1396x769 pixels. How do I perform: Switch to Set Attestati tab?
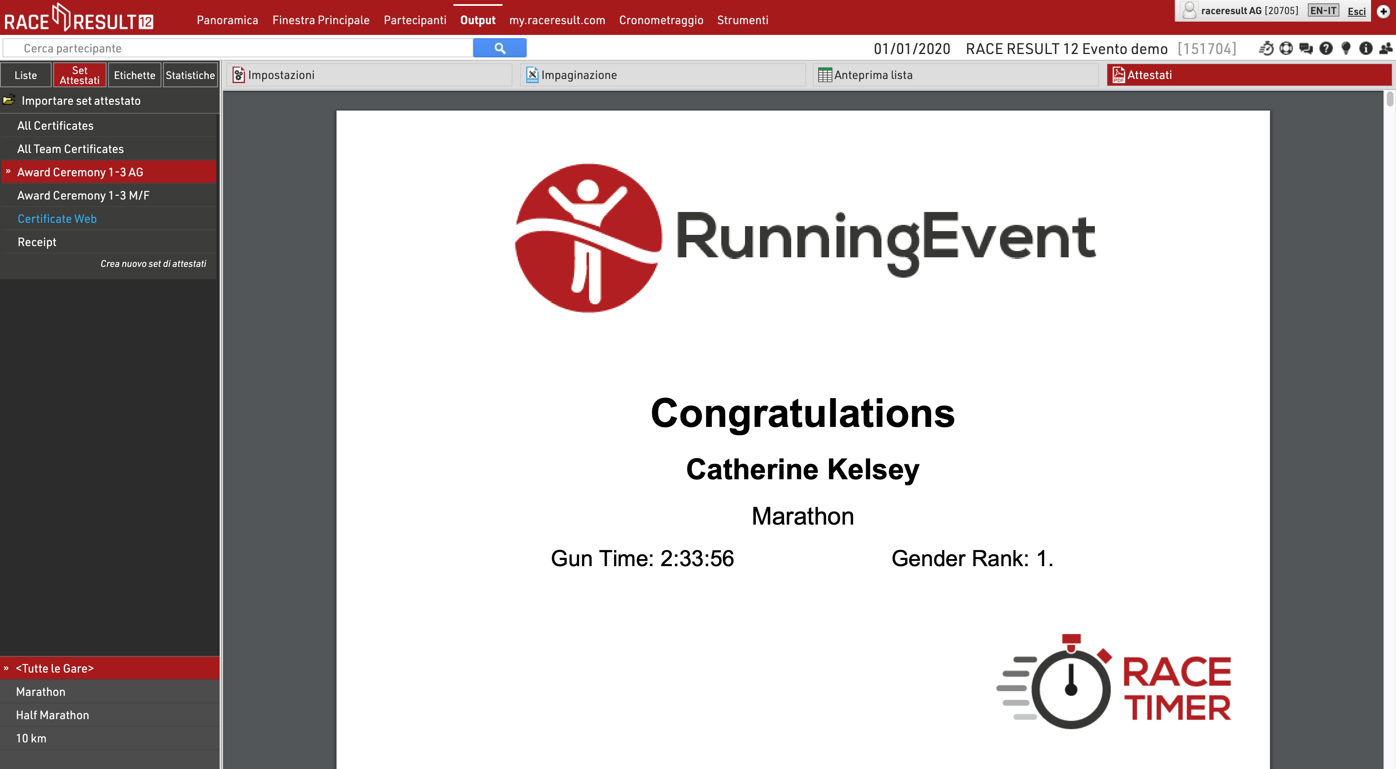coord(80,75)
